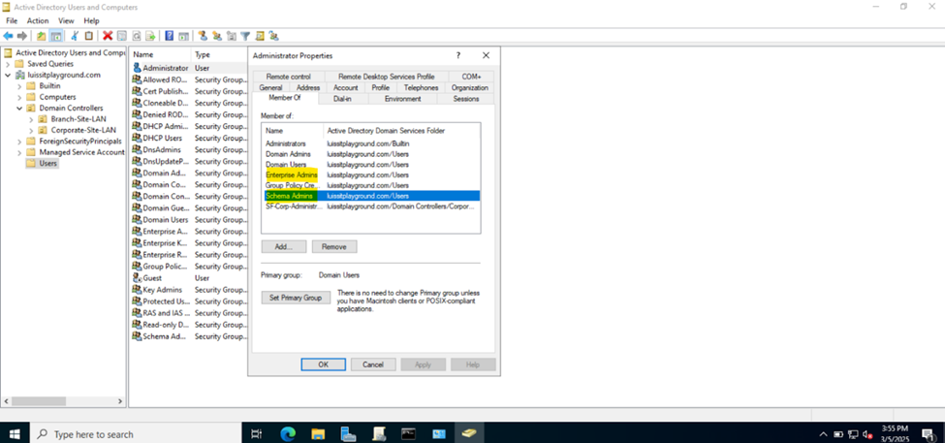Click the Cut scissors toolbar icon
Screen dimensions: 945x443
(75, 36)
